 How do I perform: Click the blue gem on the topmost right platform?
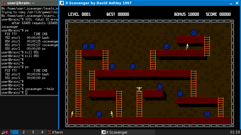click(193, 33)
